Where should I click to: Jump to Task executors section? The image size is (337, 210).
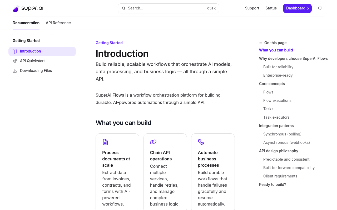(x=276, y=117)
